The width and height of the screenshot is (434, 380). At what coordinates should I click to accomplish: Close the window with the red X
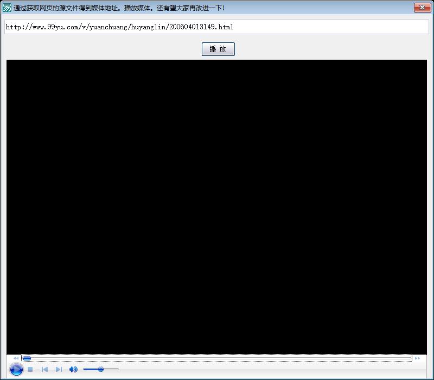423,8
